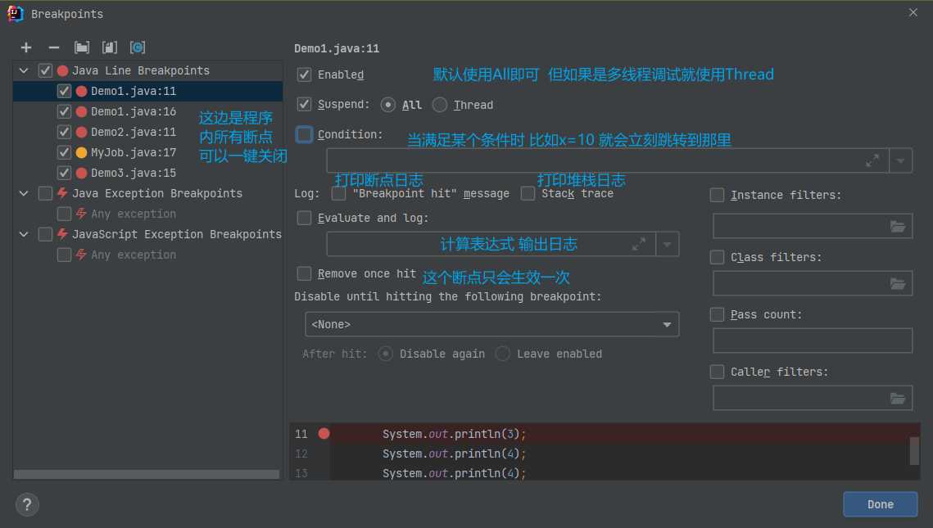
Task: Uncheck the Demo2.java:11 breakpoint checkbox
Action: click(x=64, y=132)
